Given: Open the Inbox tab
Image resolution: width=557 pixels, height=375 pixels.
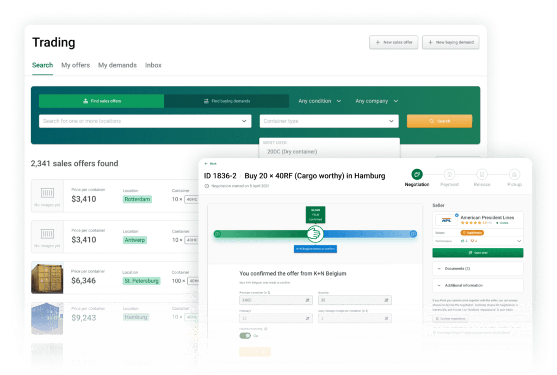Looking at the screenshot, I should (x=153, y=65).
